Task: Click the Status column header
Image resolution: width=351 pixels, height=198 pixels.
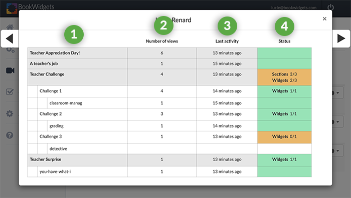Action: click(x=284, y=41)
